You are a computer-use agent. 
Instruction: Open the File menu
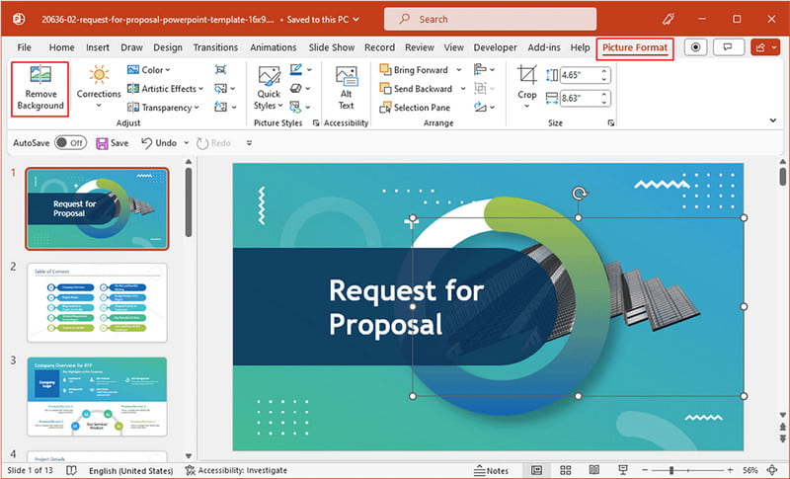point(24,47)
